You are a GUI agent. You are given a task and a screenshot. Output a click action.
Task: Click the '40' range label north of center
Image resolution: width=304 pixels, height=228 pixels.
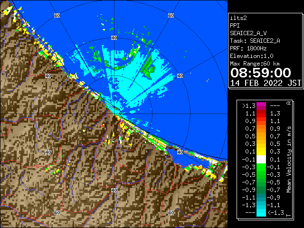tap(114, 38)
